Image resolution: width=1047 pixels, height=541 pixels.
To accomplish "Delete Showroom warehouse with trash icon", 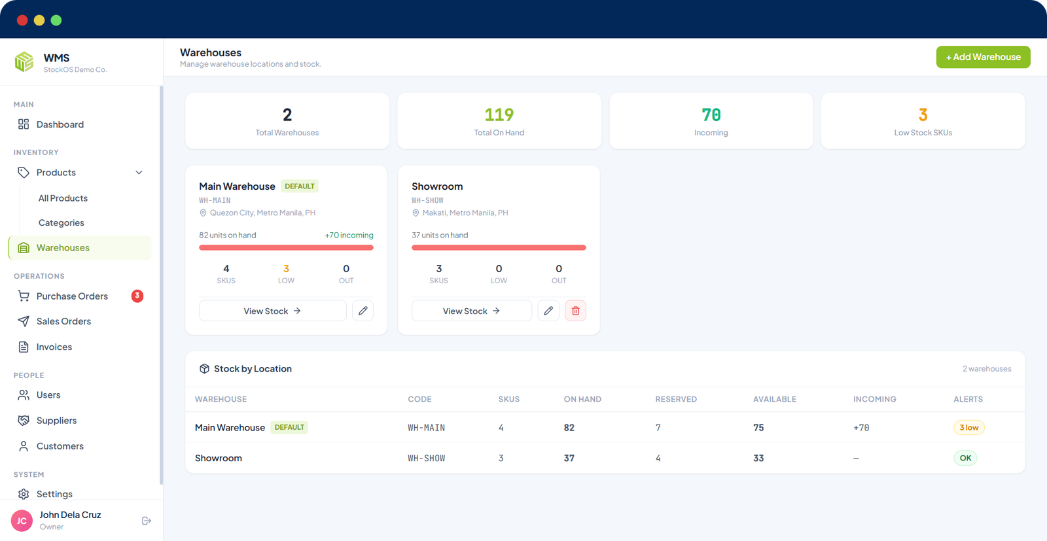I will pos(576,311).
